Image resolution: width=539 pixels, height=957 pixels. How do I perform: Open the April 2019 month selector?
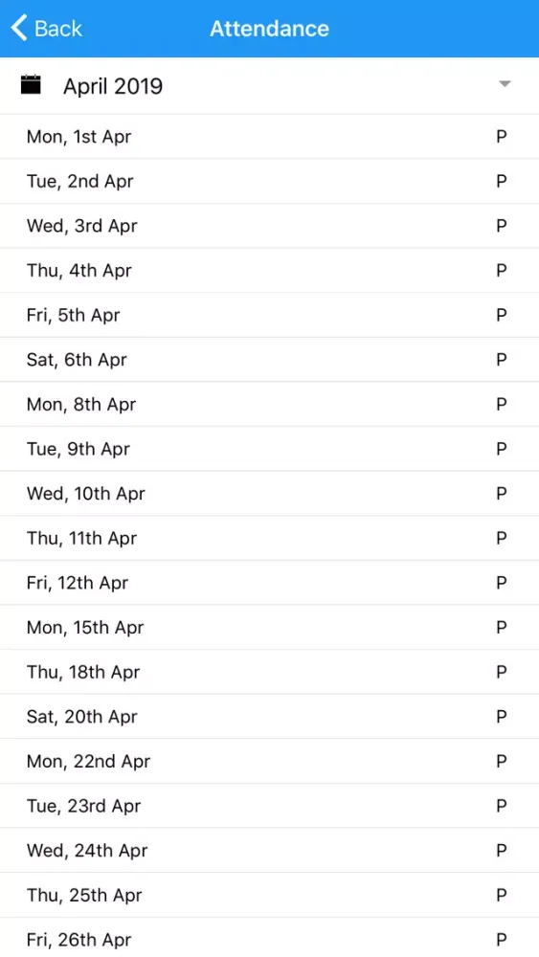[x=269, y=85]
